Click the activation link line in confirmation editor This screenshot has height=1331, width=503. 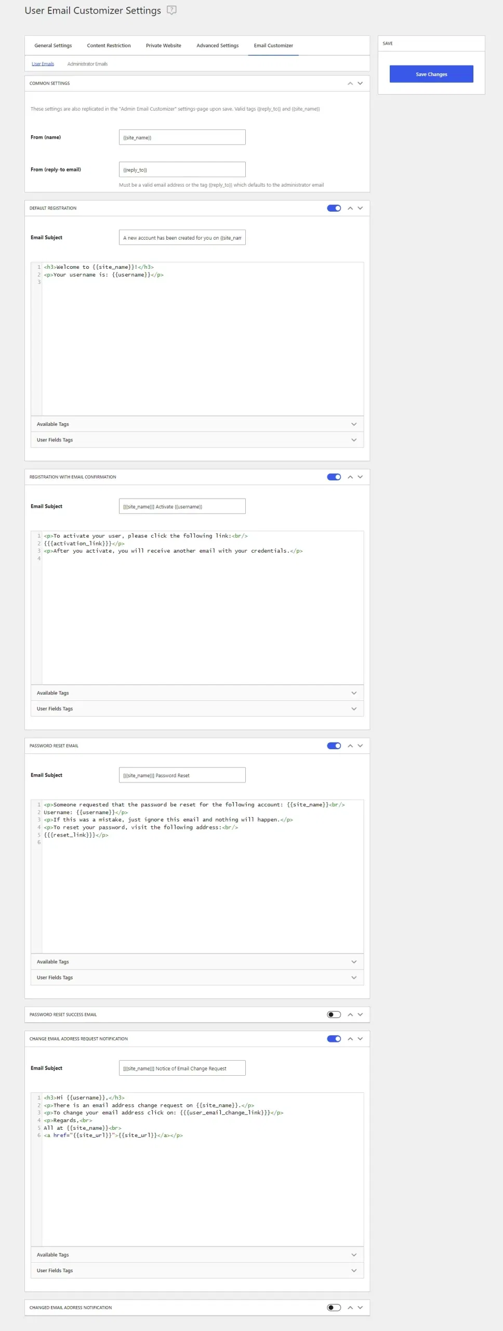[84, 543]
